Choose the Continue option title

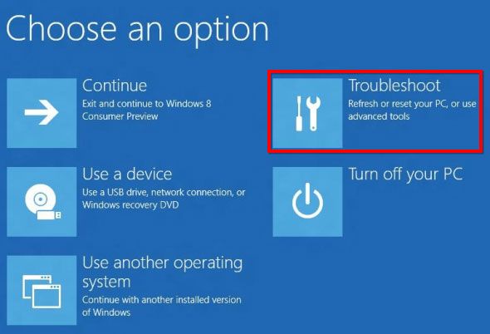click(115, 86)
